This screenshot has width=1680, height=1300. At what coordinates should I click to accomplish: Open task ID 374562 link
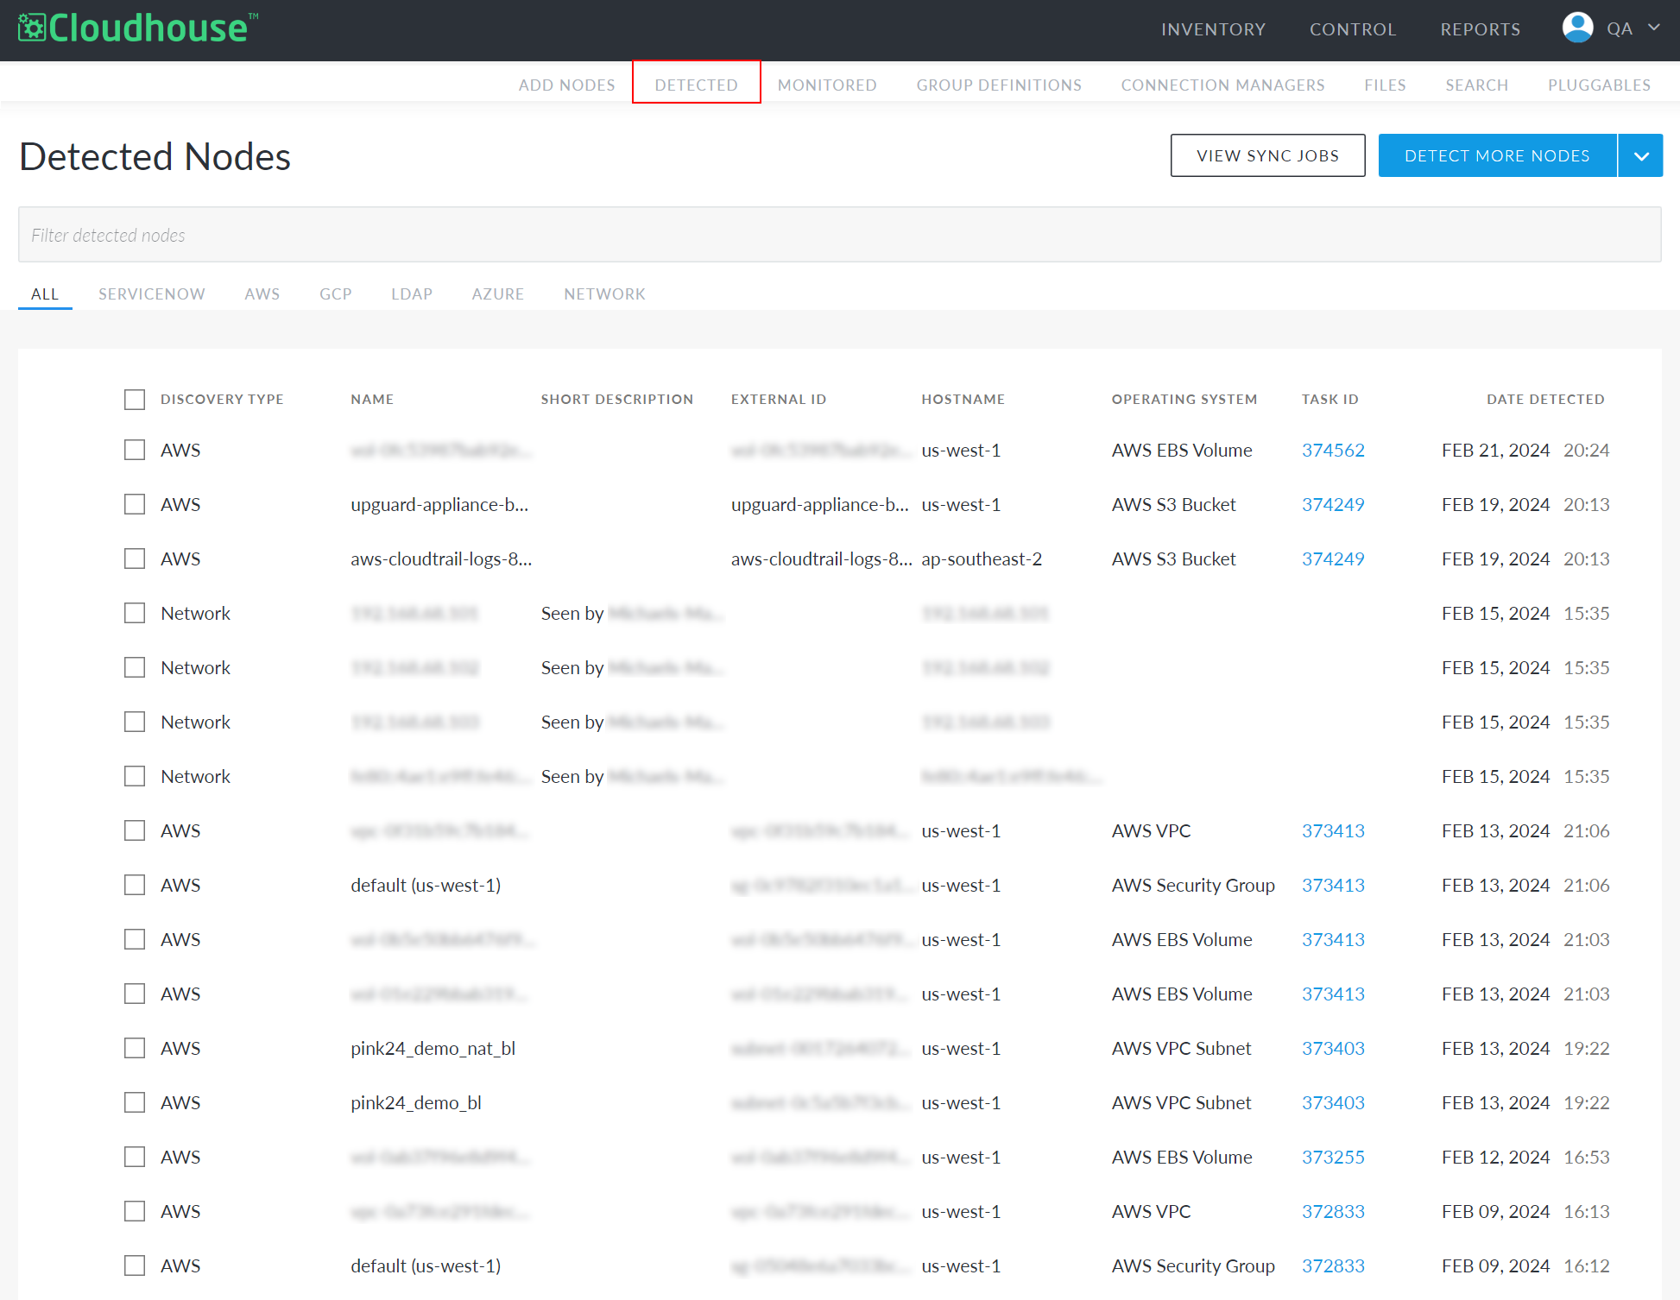pos(1333,450)
